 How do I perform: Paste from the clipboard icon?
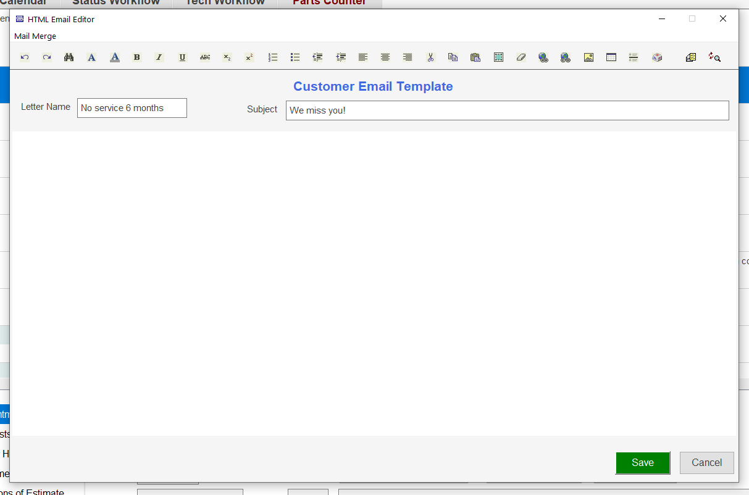pos(475,57)
